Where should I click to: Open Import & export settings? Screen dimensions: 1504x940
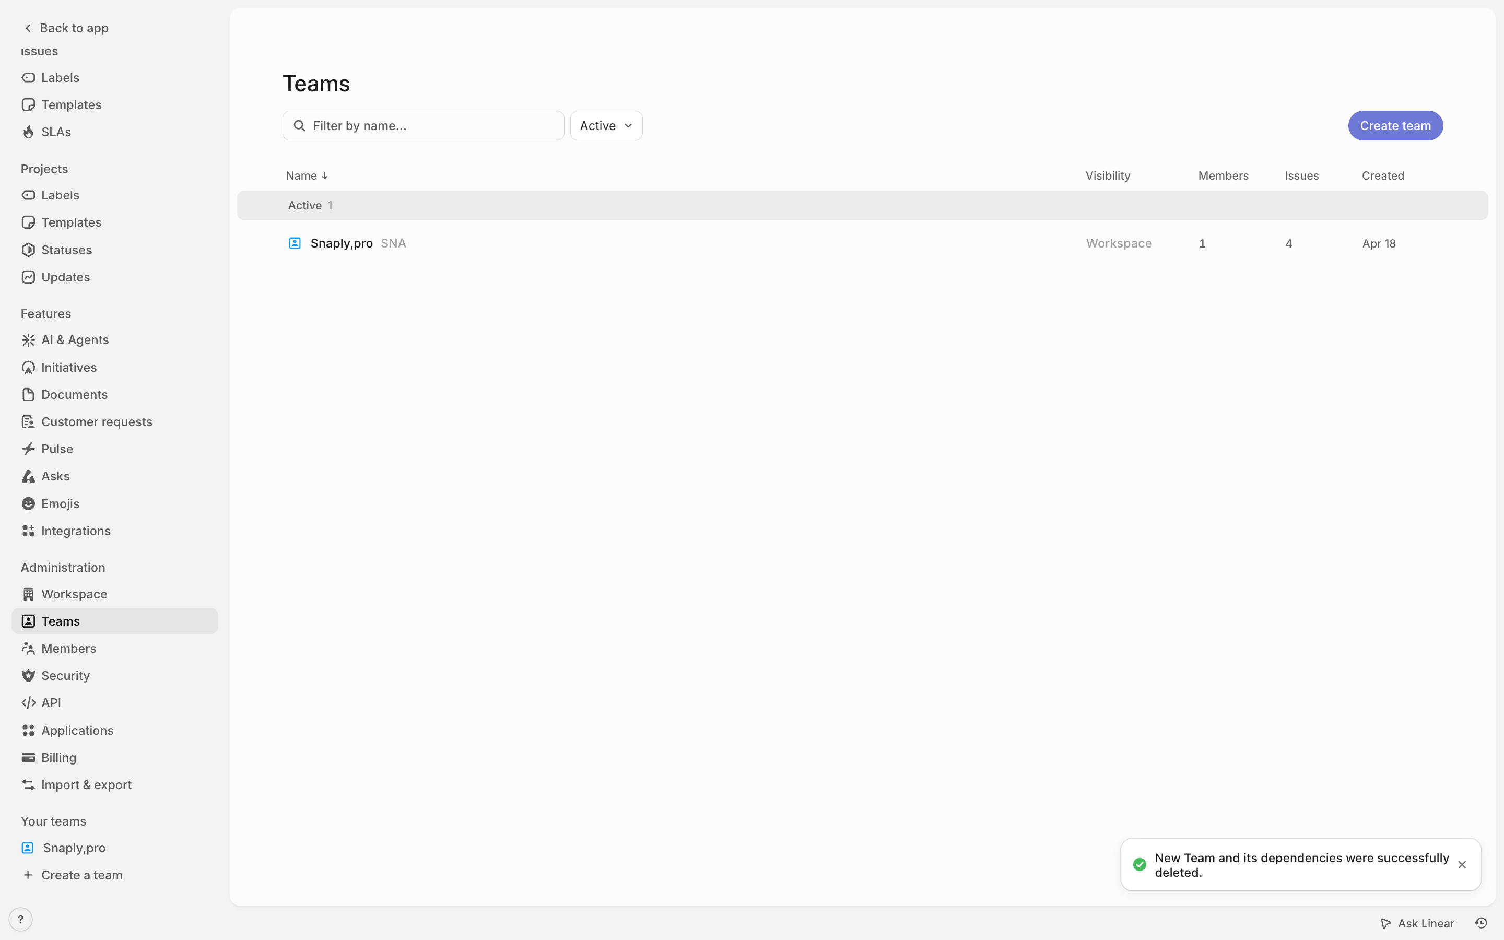coord(114,784)
